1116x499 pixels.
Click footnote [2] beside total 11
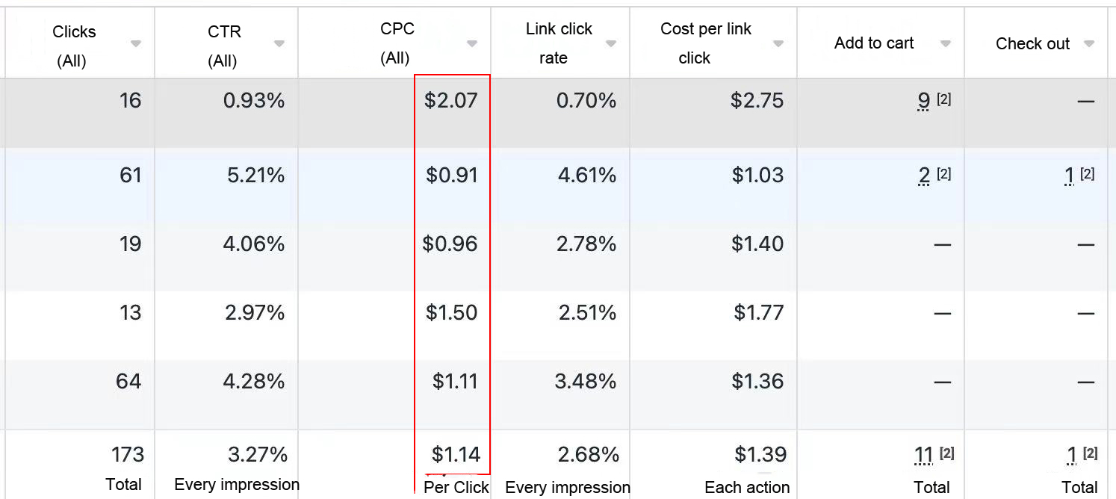coord(947,453)
